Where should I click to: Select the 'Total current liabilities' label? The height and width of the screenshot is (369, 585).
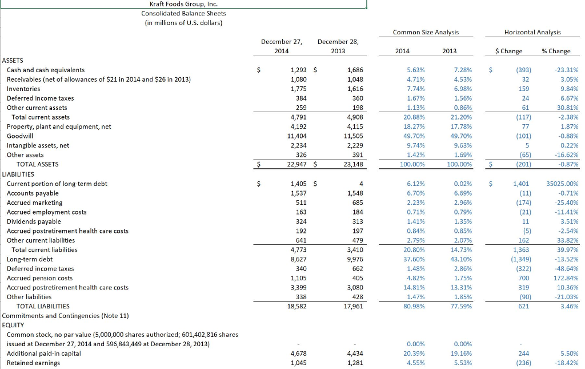(45, 249)
